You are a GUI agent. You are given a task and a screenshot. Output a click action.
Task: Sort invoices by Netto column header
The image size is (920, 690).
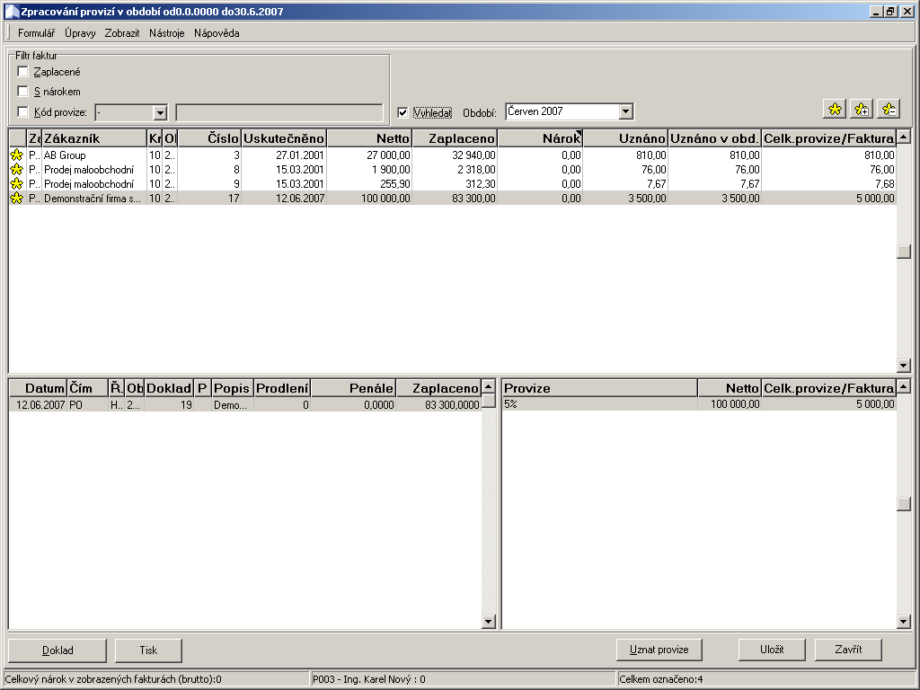coord(369,138)
